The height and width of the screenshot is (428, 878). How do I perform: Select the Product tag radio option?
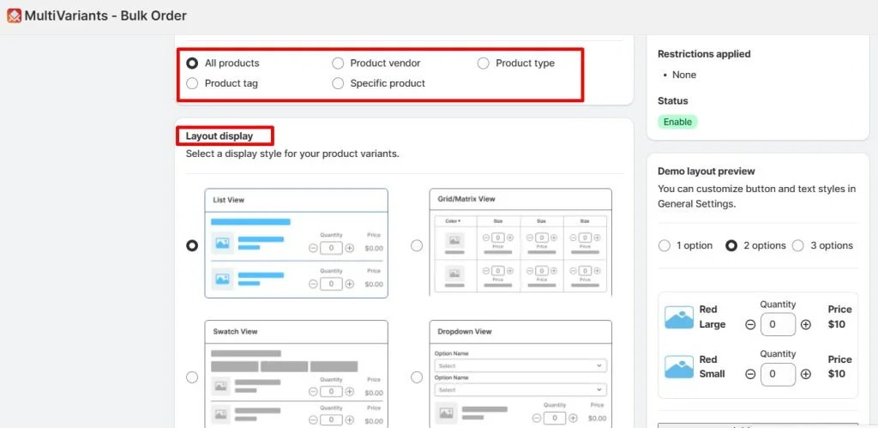(x=192, y=83)
